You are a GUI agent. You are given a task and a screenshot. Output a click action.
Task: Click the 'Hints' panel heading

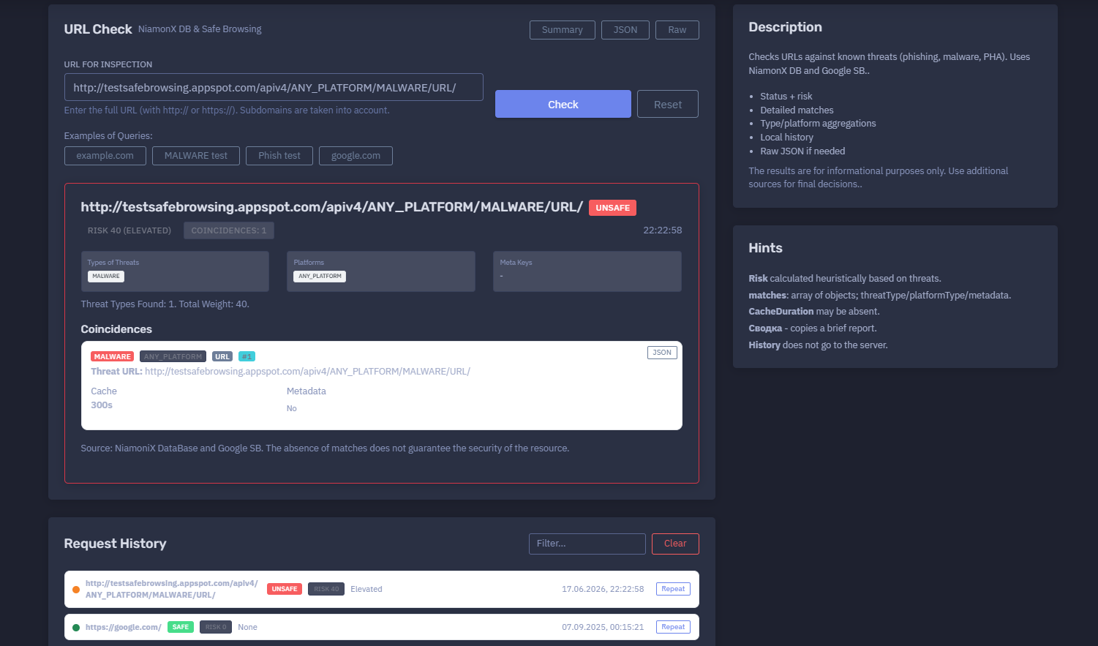click(765, 248)
